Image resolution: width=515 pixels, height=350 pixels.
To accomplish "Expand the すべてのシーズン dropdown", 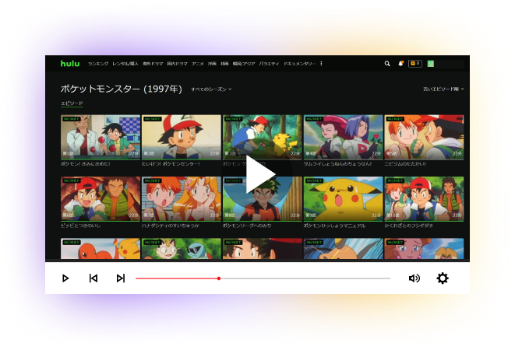I will click(211, 89).
